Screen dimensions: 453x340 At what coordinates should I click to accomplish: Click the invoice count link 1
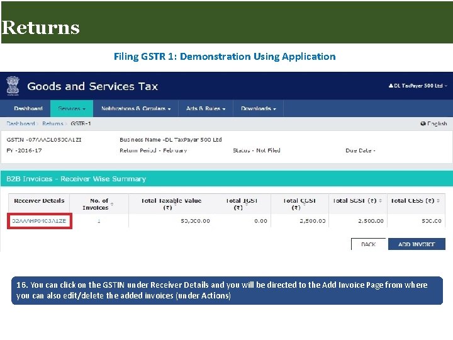99,221
